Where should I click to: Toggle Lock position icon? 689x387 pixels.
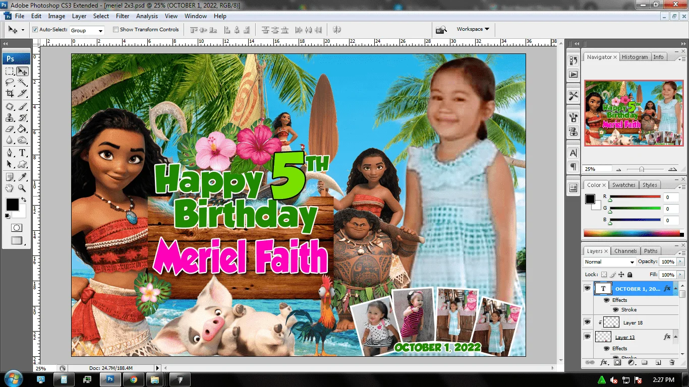pyautogui.click(x=621, y=275)
